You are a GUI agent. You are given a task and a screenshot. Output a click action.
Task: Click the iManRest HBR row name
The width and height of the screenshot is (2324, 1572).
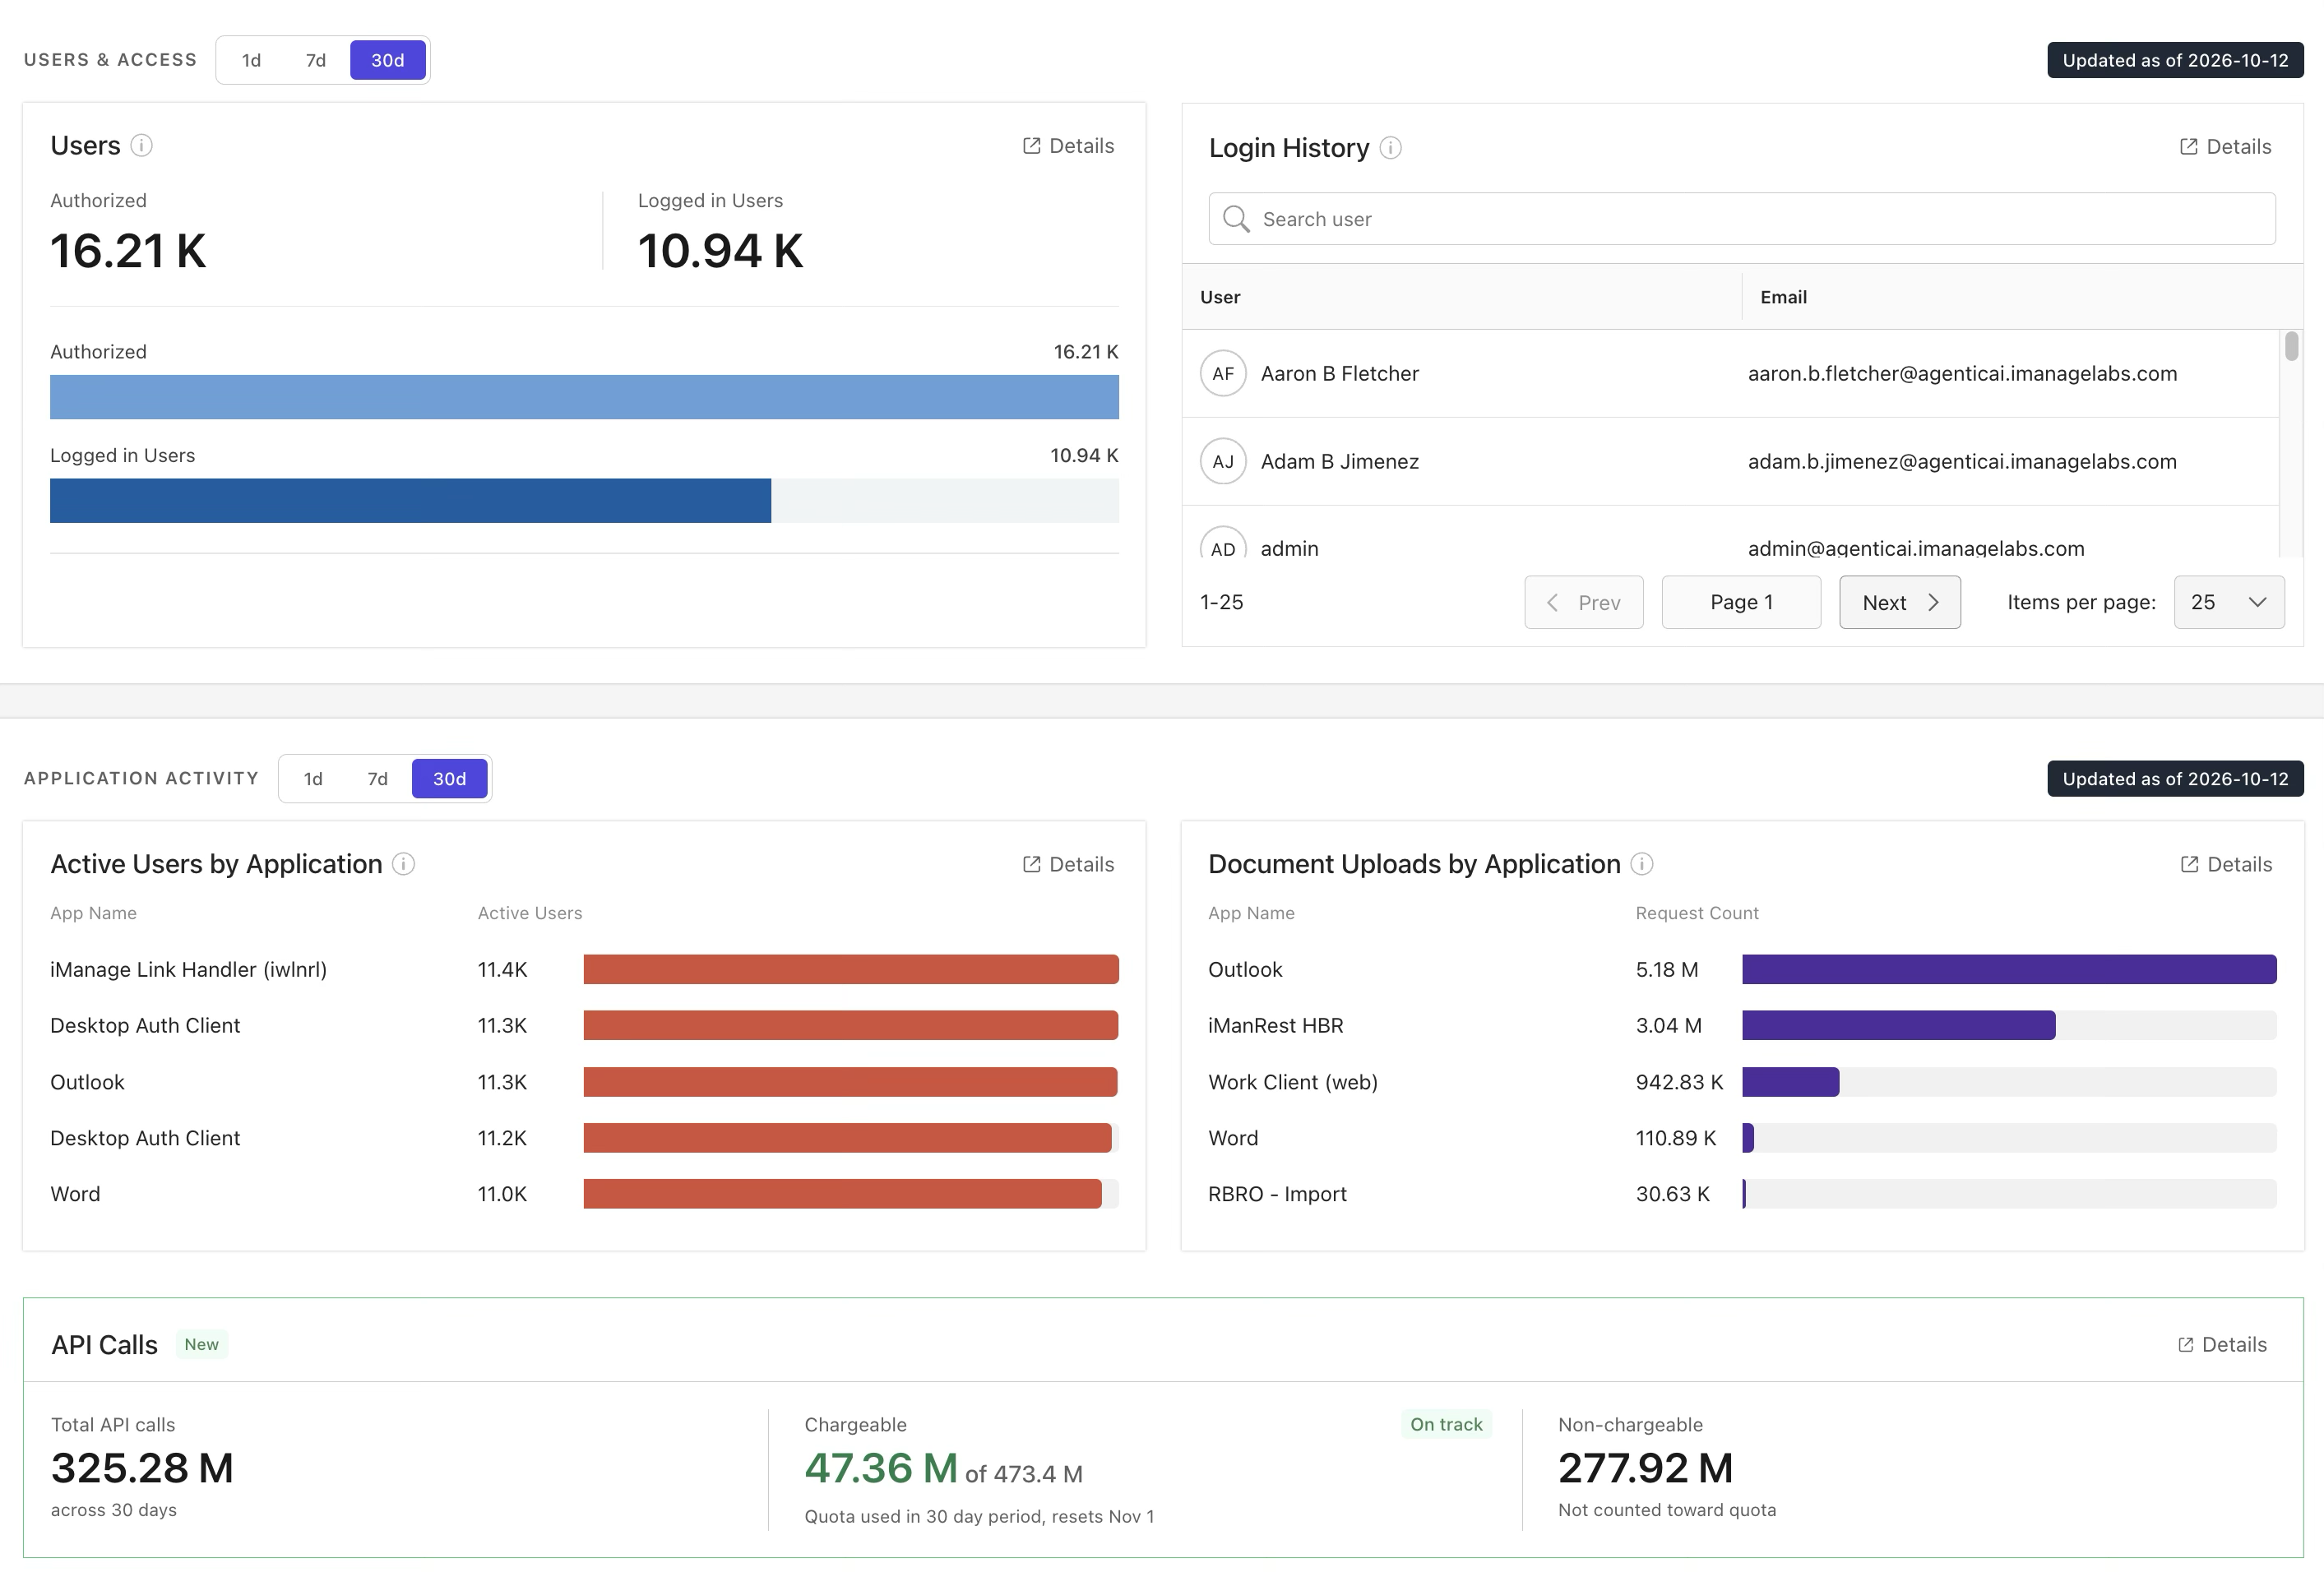1275,1026
